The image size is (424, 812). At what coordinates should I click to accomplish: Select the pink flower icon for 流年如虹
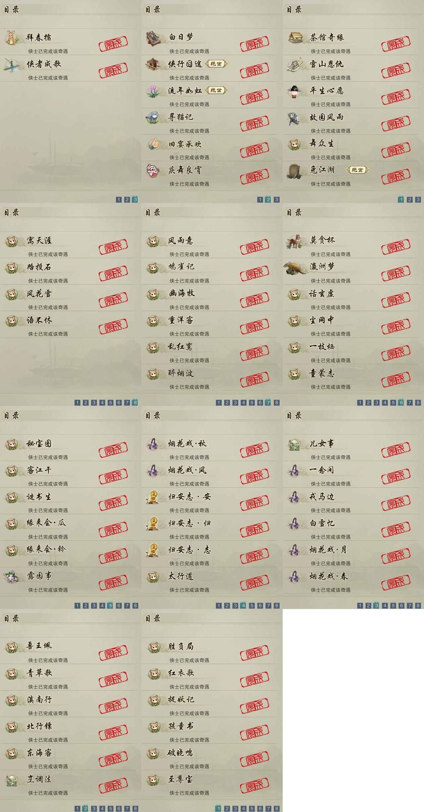pos(153,91)
